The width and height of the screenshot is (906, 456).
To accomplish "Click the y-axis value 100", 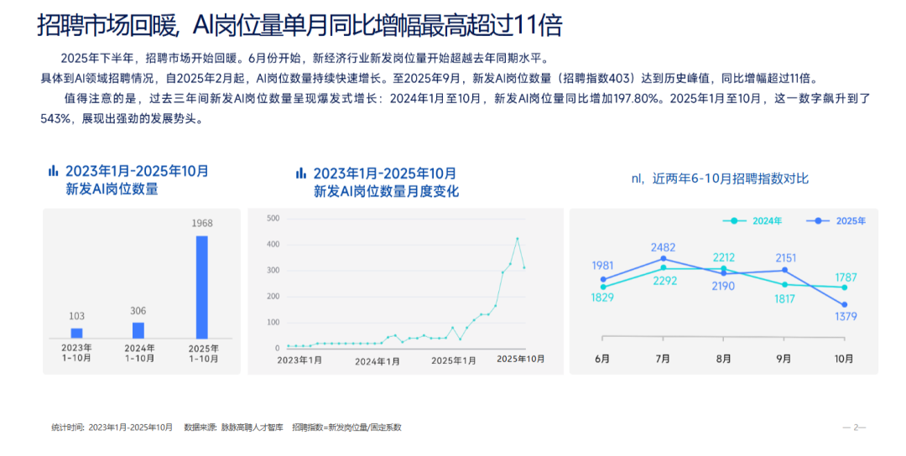I will coord(273,322).
